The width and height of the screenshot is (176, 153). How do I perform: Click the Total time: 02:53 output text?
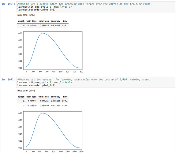pos(26,15)
